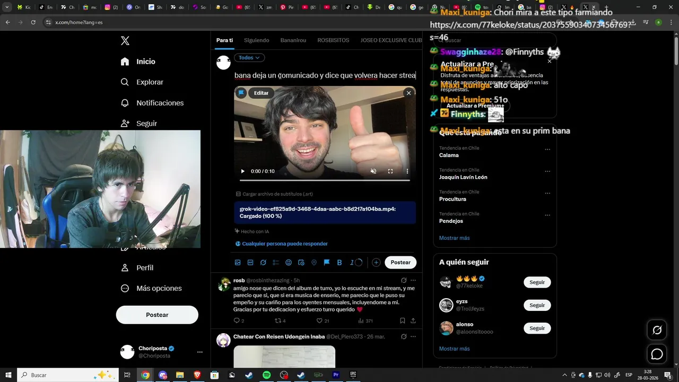Share rosb's post
The width and height of the screenshot is (679, 382).
(413, 321)
